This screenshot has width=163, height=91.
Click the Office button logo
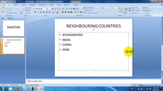(3, 3)
